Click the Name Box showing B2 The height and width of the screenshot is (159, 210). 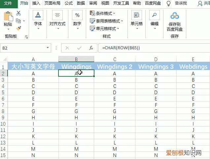pos(25,48)
